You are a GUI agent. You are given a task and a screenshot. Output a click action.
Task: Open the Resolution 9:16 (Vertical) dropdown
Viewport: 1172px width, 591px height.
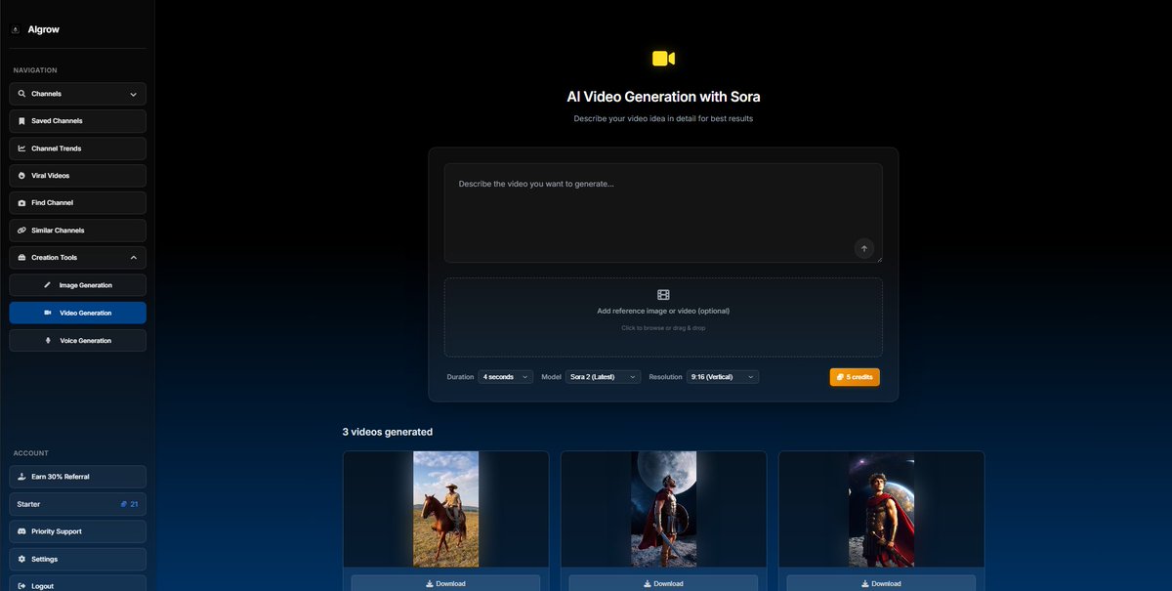[x=723, y=377]
